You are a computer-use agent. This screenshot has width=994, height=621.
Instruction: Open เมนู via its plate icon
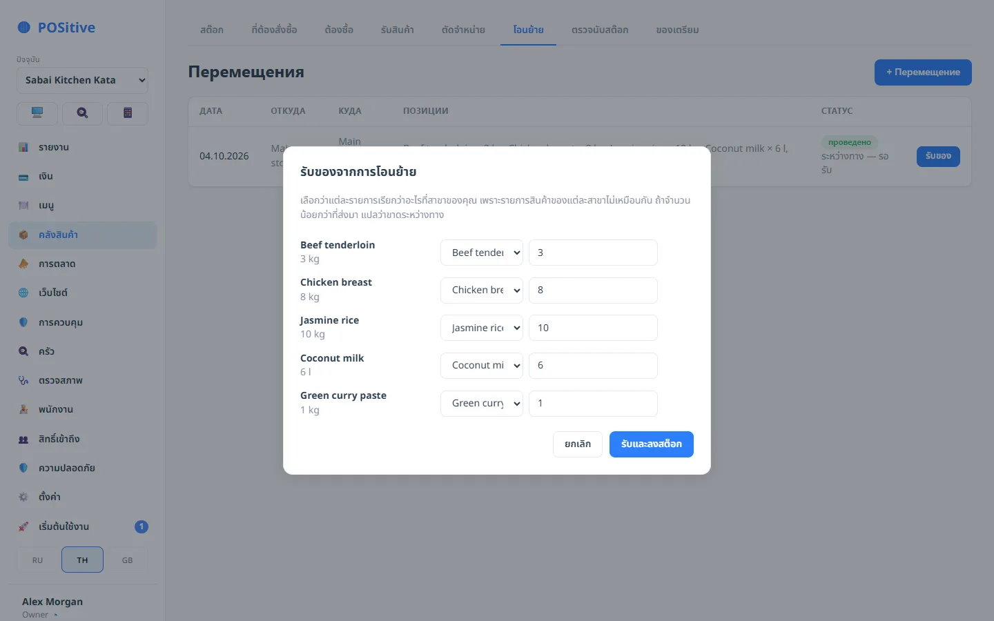tap(23, 206)
